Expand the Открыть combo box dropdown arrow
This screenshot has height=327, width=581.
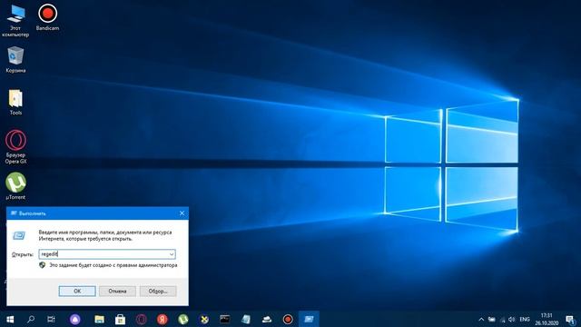click(172, 254)
